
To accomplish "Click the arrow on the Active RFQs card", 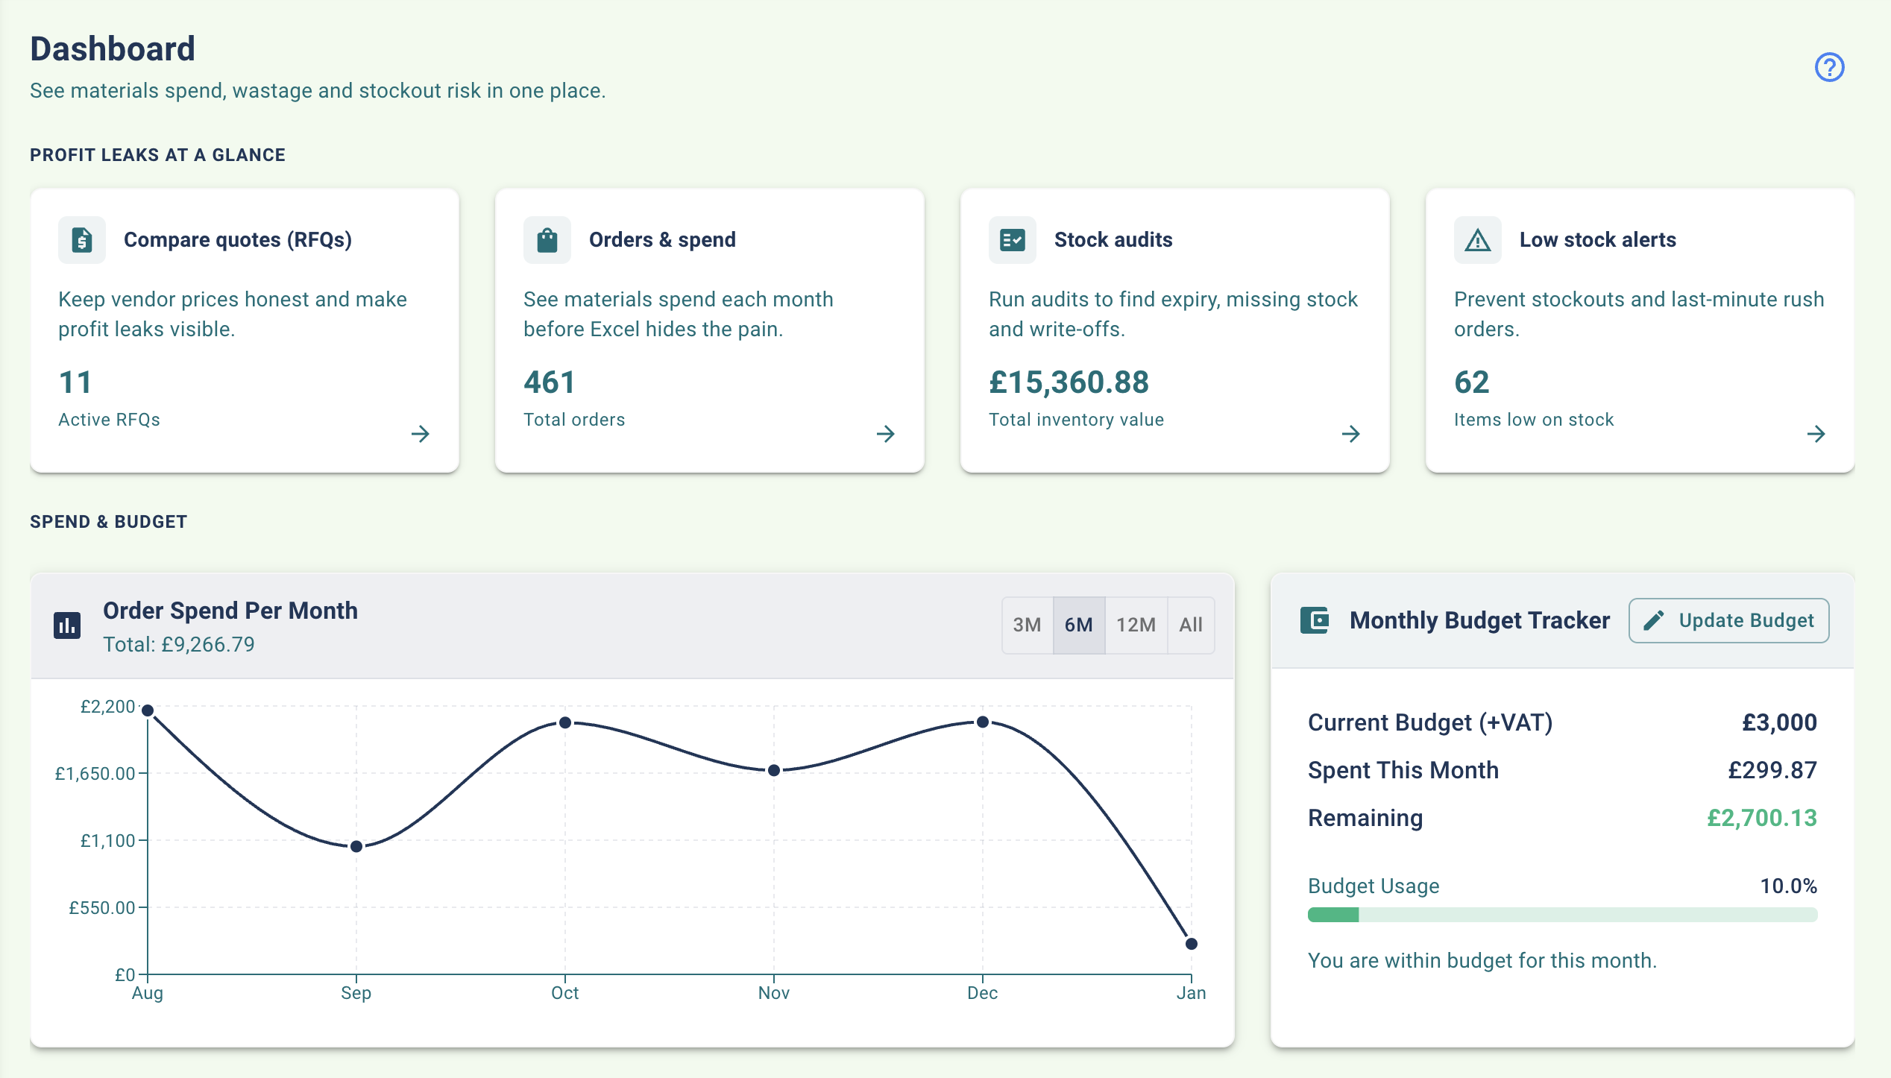I will (x=421, y=433).
